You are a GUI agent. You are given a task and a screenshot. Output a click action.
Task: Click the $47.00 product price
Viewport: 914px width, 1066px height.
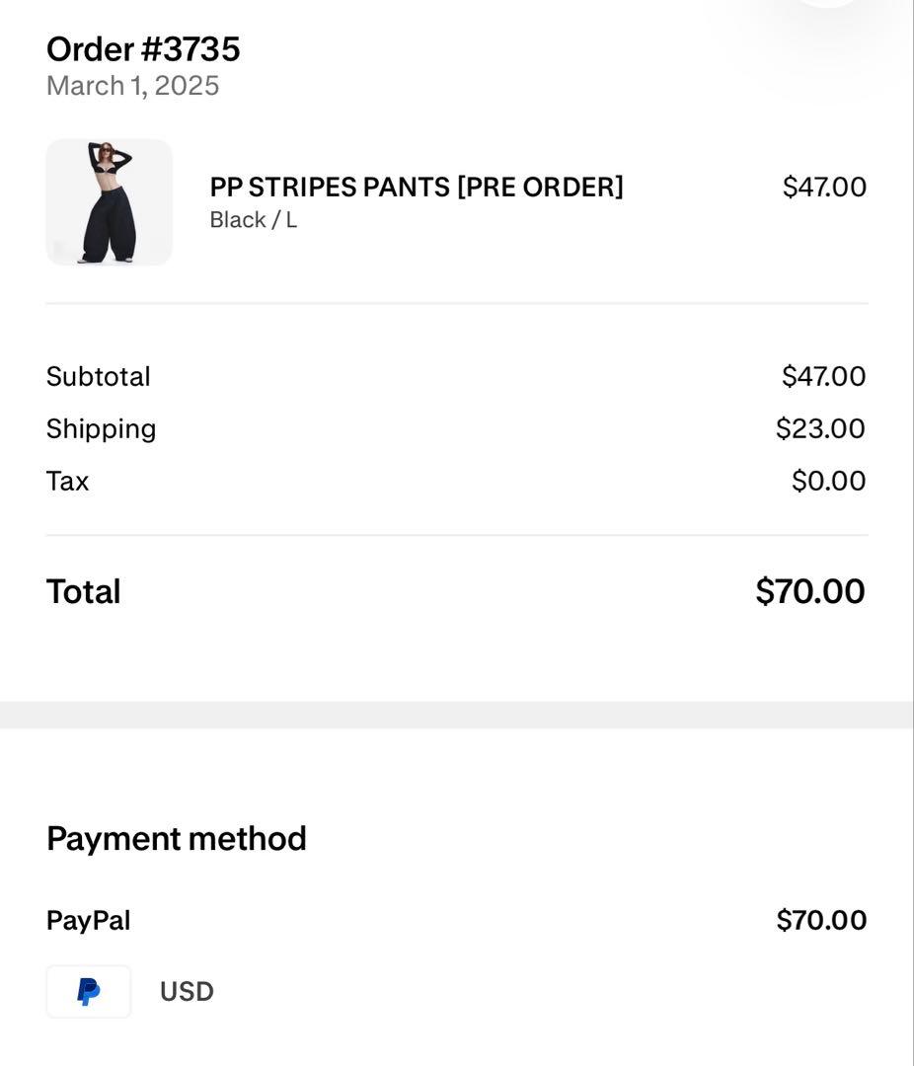[x=824, y=187]
